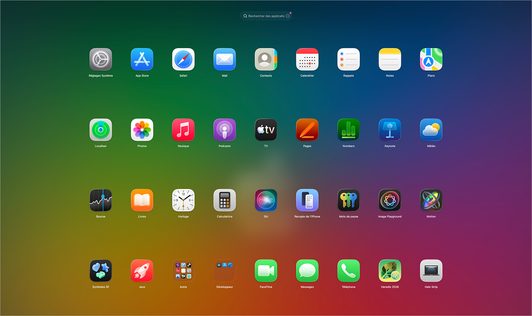Launch Calculatrice app

224,200
